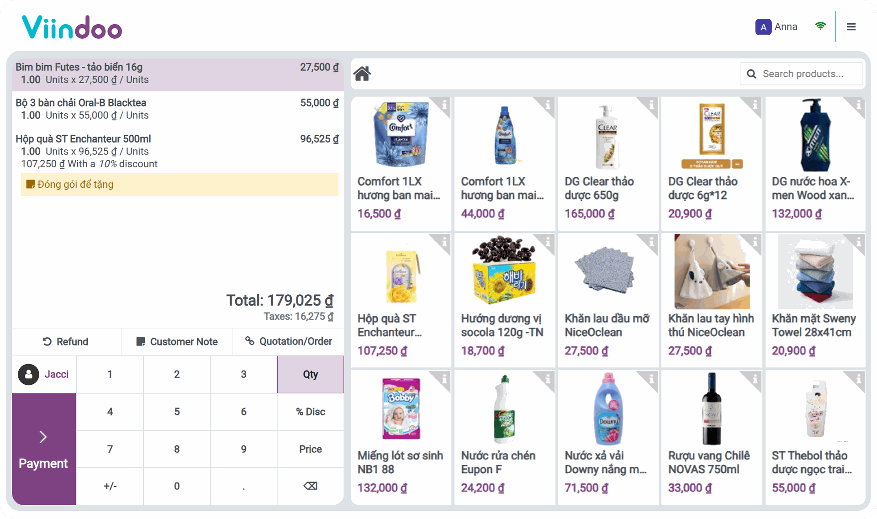Open the hamburger menu
This screenshot has width=877, height=519.
[x=851, y=27]
